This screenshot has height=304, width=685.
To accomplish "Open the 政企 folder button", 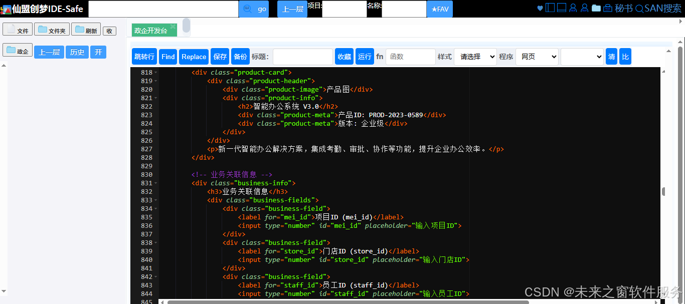I will pyautogui.click(x=18, y=50).
